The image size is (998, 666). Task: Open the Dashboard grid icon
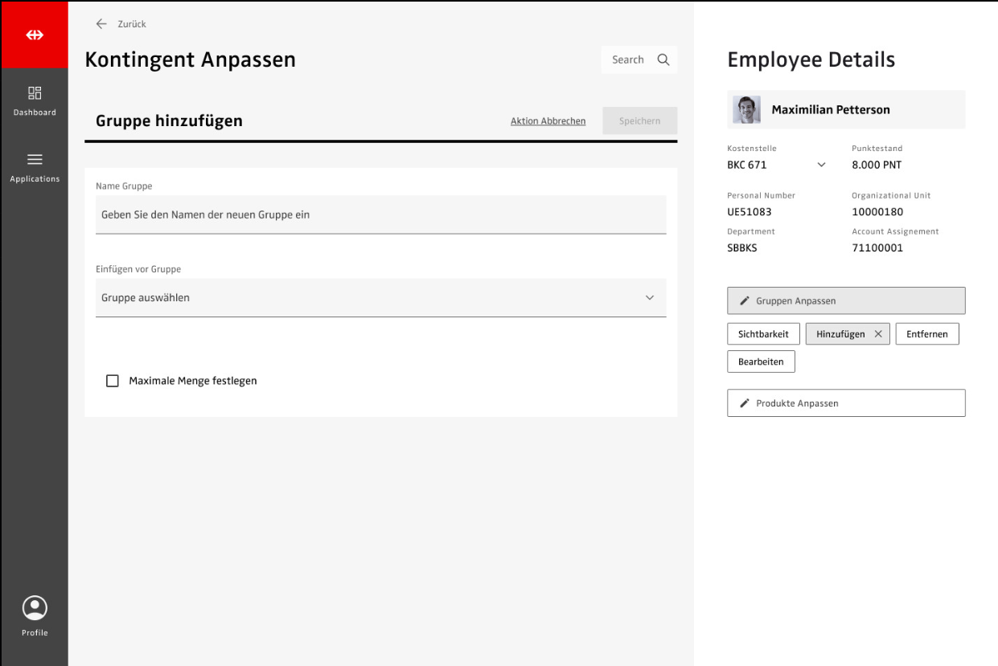[x=35, y=93]
